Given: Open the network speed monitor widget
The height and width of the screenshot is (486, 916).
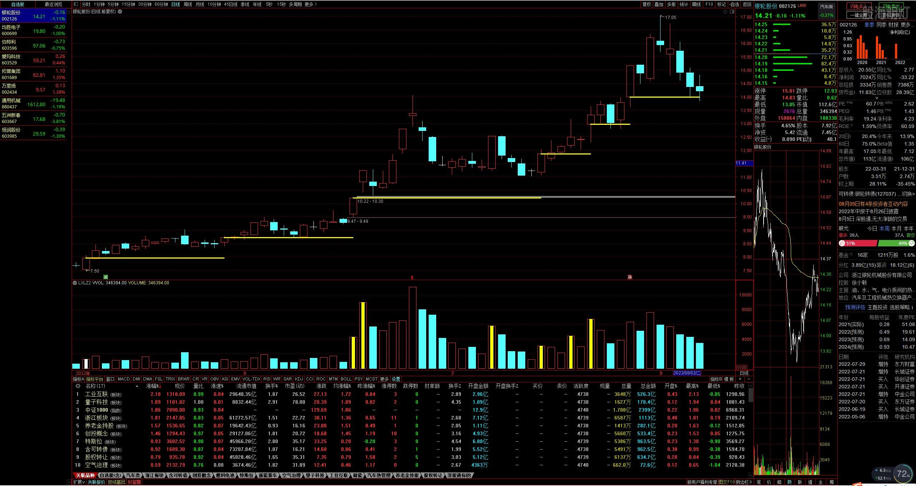Looking at the screenshot, I should click(882, 474).
